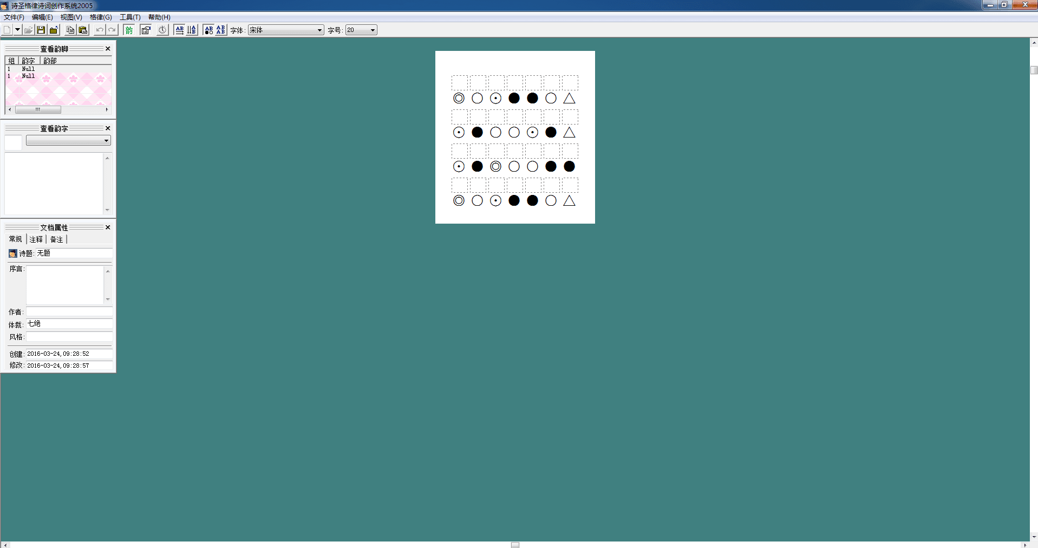Screen dimensions: 1038x548
Task: Click the small character preview box
Action: coord(14,143)
